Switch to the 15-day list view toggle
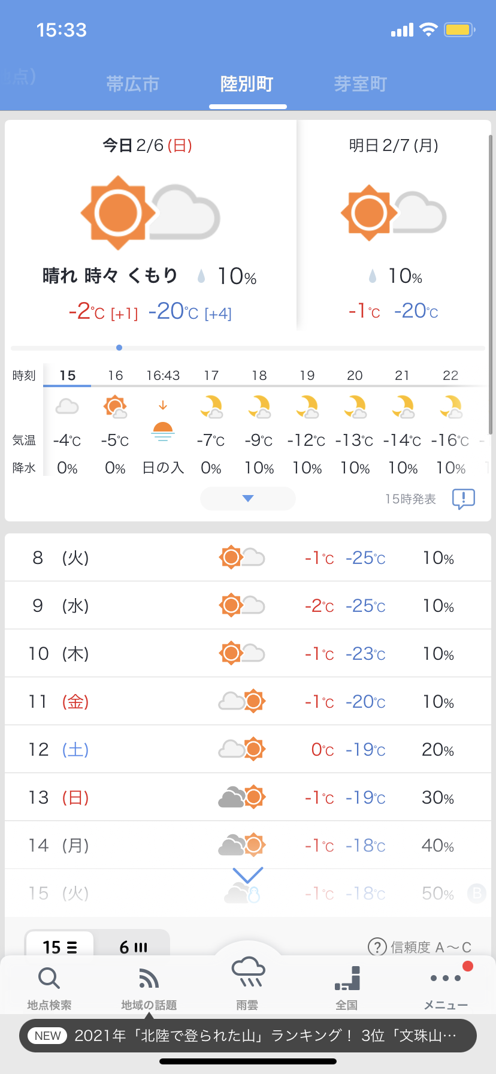 point(60,947)
